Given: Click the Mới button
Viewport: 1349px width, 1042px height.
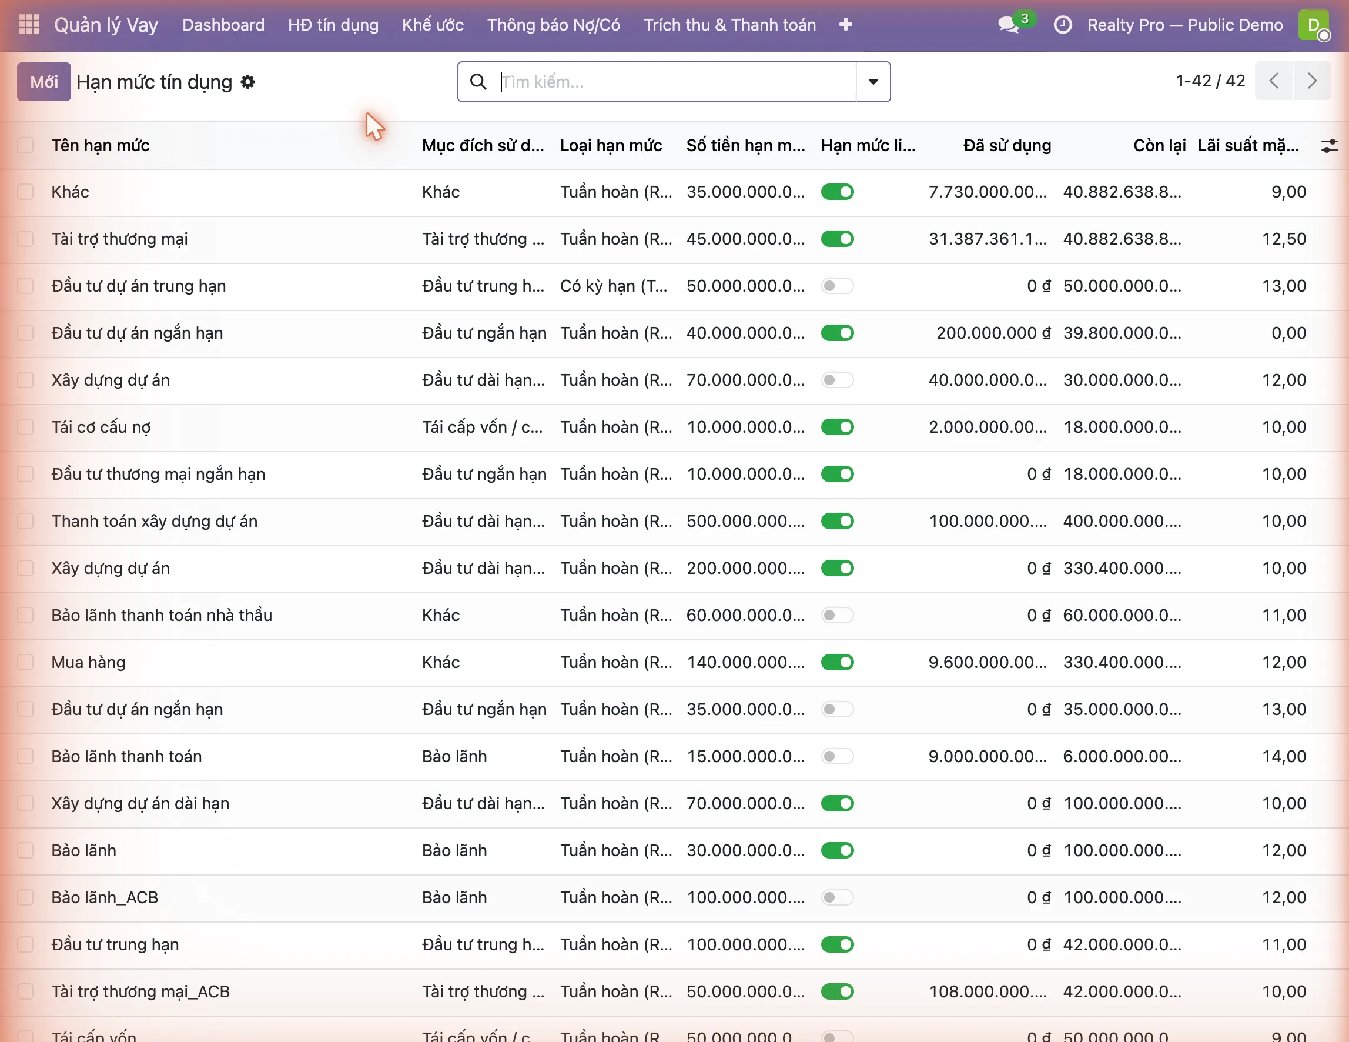Looking at the screenshot, I should point(44,82).
